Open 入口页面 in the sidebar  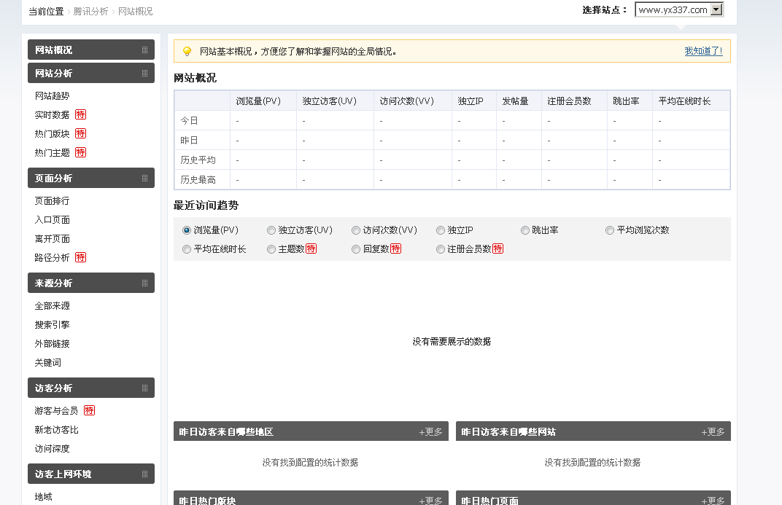click(x=53, y=219)
